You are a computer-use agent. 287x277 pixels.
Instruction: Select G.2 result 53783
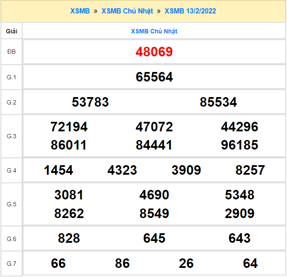tap(90, 102)
